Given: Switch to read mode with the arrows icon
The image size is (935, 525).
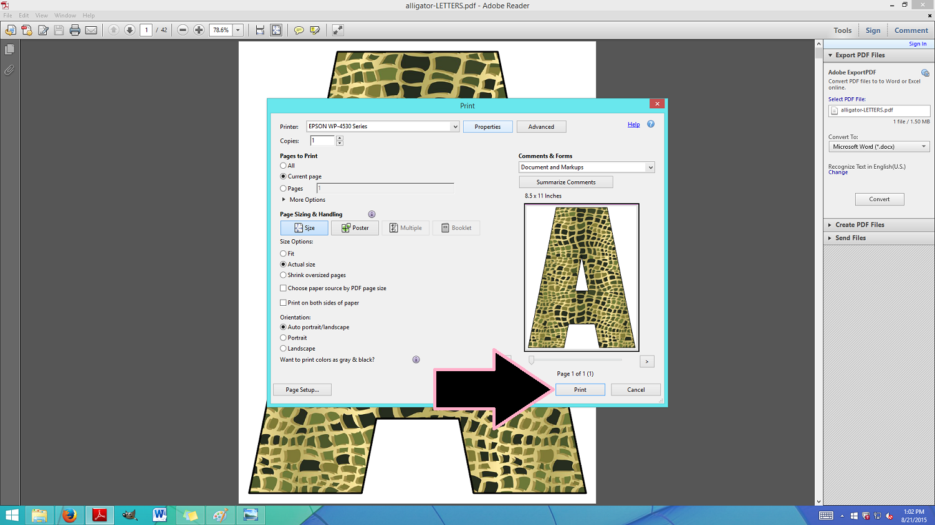Looking at the screenshot, I should tap(338, 30).
